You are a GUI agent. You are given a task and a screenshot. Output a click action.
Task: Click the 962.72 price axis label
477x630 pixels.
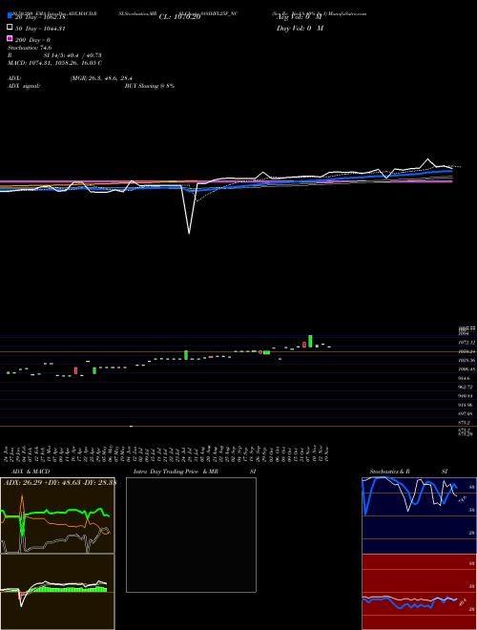(x=467, y=387)
